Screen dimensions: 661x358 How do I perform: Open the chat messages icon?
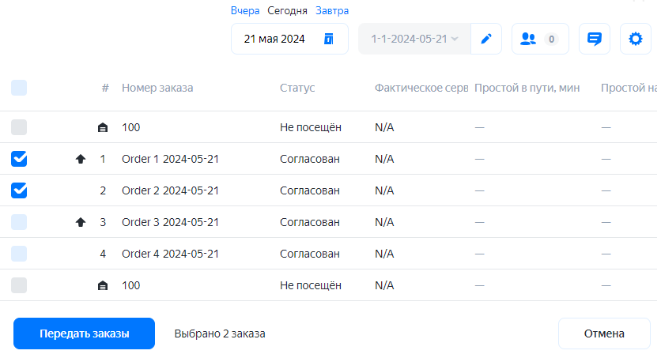pos(594,39)
